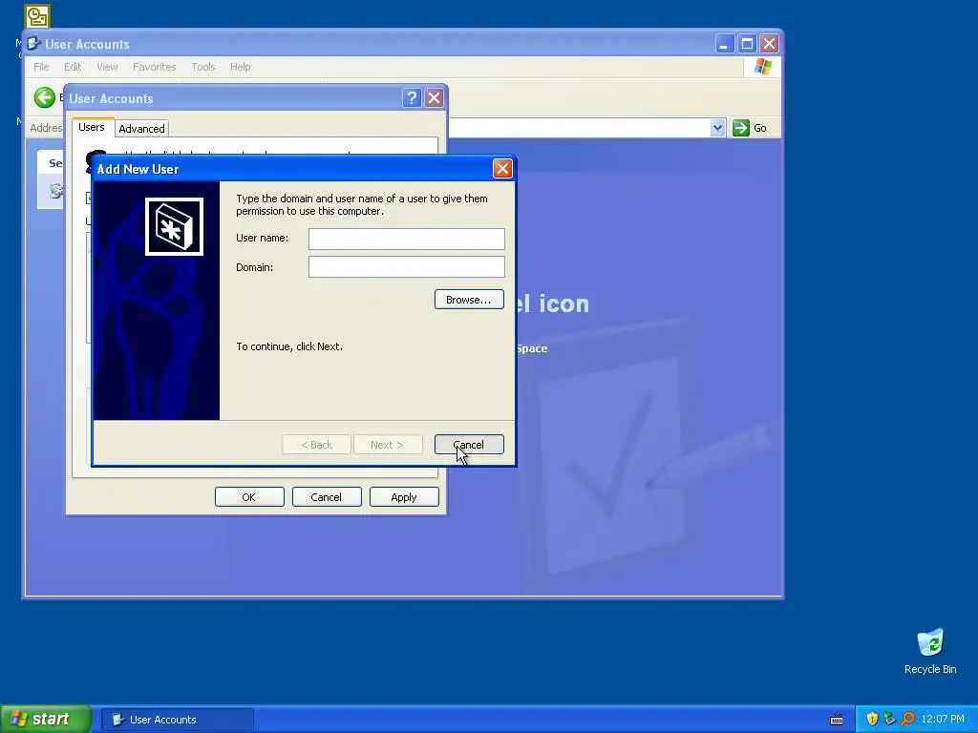Close the Add New User dialog
978x733 pixels.
pyautogui.click(x=502, y=168)
